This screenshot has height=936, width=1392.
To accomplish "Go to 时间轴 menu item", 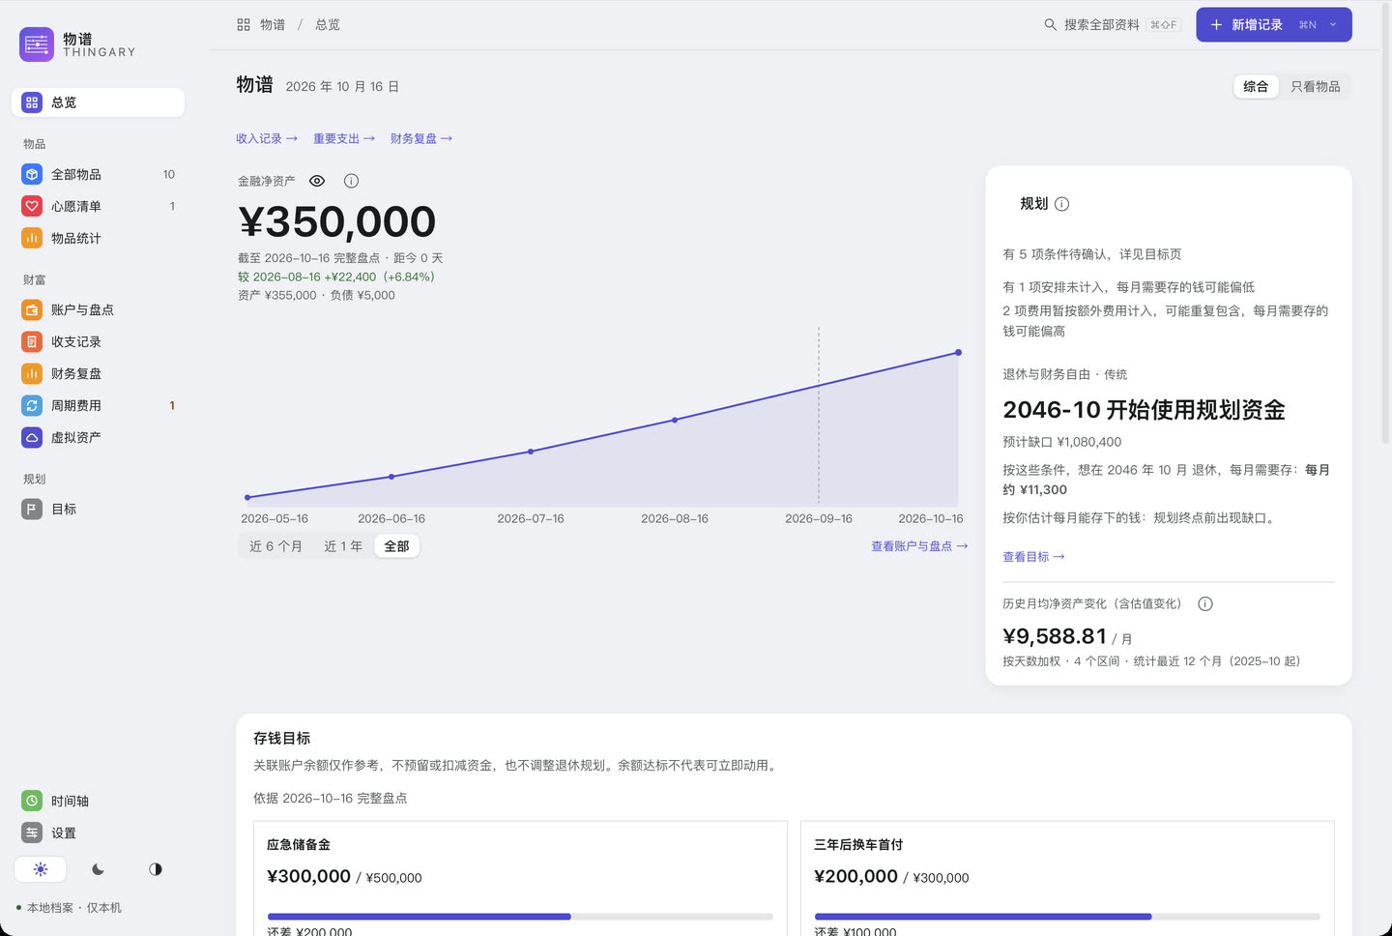I will [98, 802].
